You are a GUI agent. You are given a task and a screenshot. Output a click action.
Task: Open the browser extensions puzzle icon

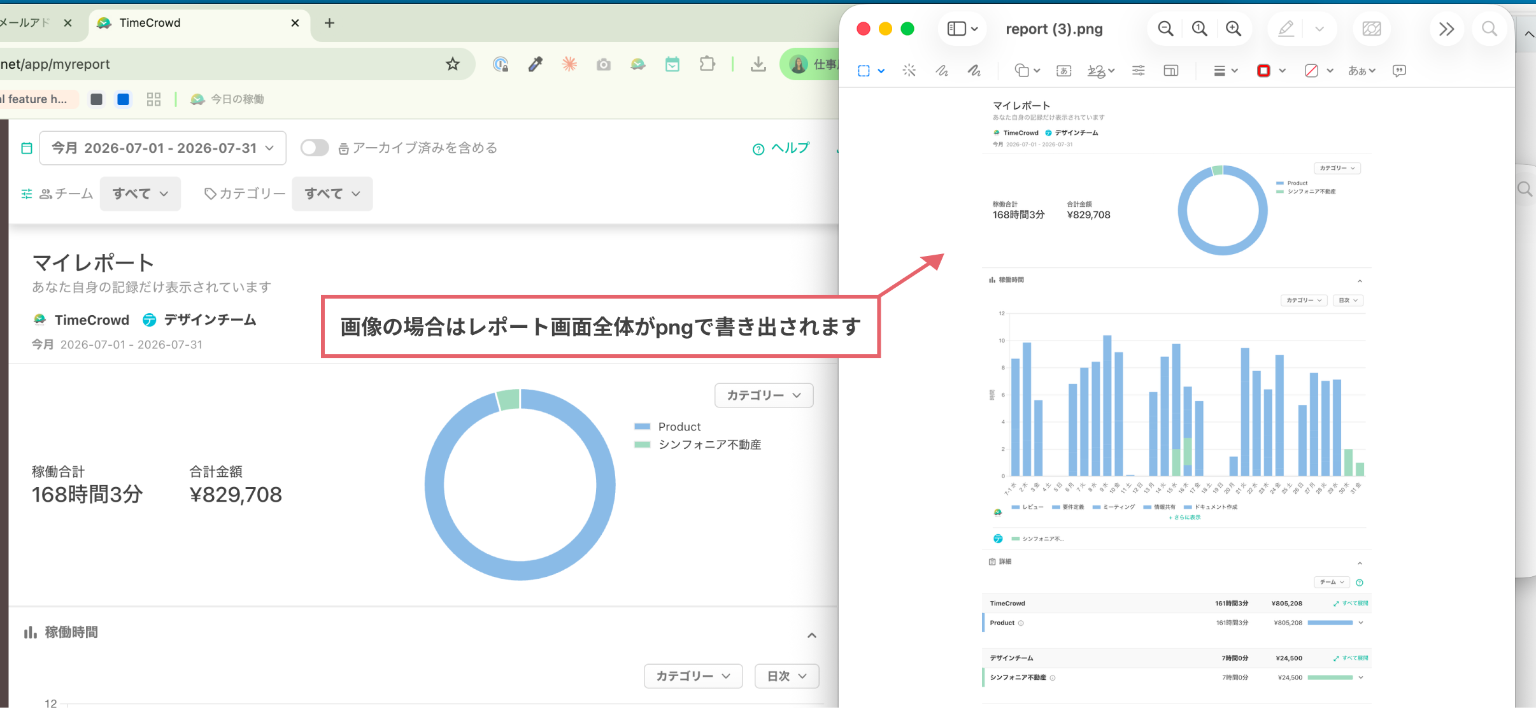707,64
